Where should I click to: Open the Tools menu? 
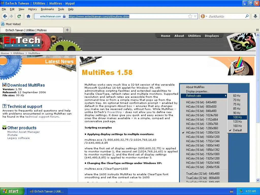(61, 9)
